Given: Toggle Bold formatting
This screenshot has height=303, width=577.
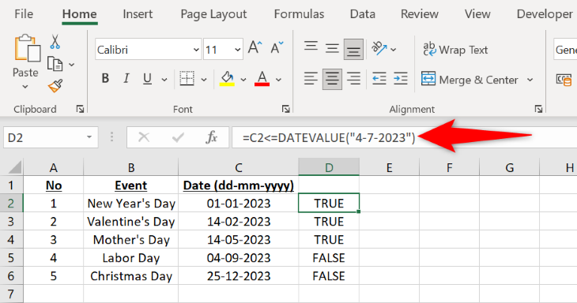Looking at the screenshot, I should pyautogui.click(x=105, y=78).
